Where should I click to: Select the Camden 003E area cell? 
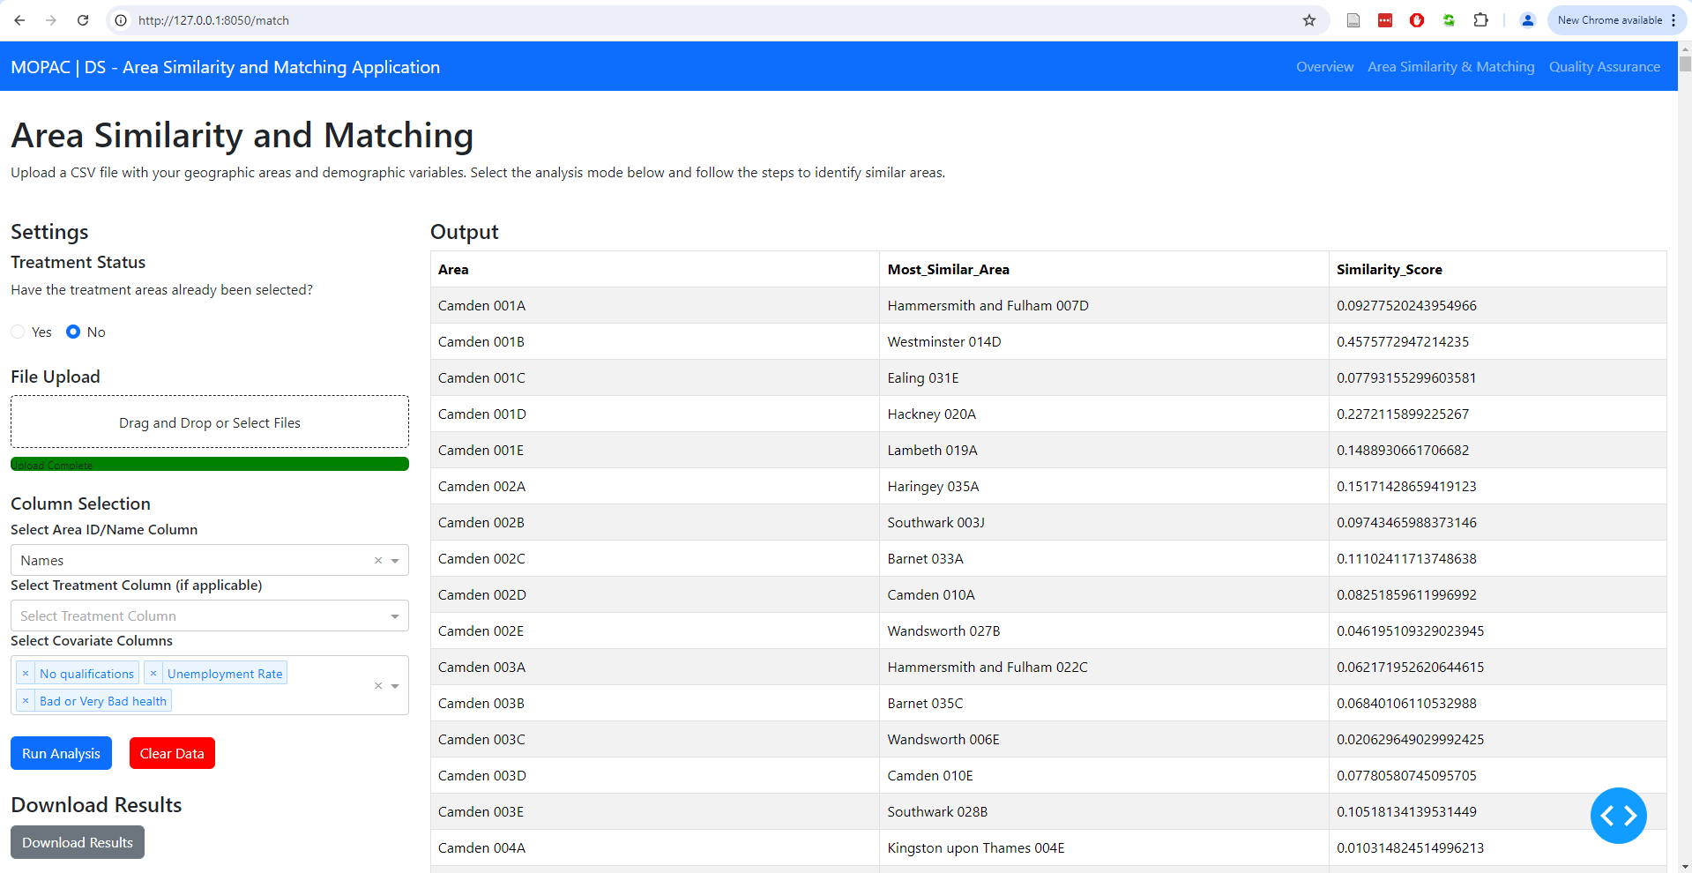(655, 812)
